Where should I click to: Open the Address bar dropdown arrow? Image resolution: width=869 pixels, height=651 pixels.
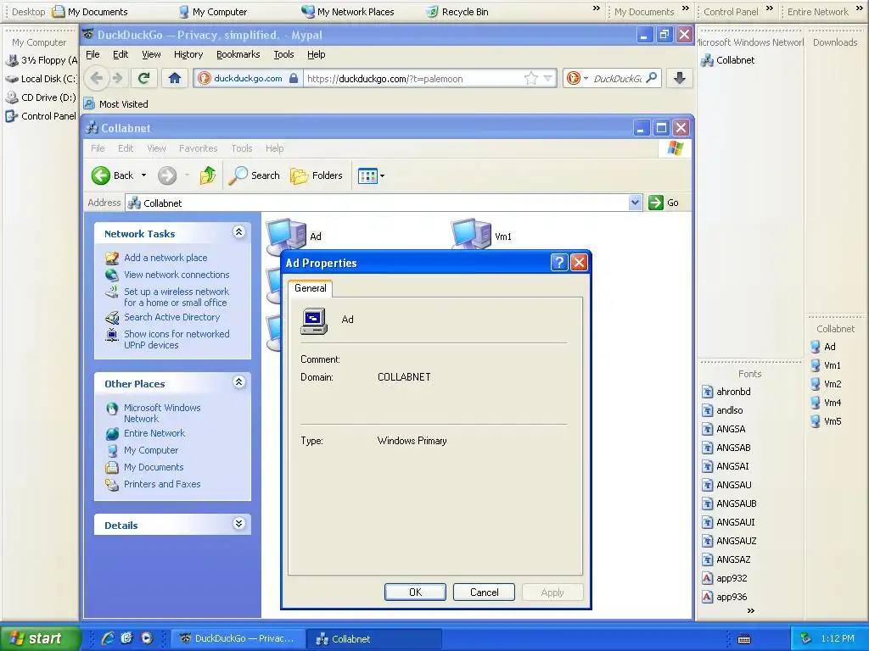coord(635,203)
